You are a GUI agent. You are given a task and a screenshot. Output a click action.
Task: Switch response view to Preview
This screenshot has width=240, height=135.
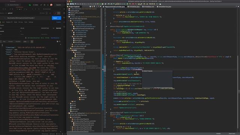pyautogui.click(x=10, y=42)
